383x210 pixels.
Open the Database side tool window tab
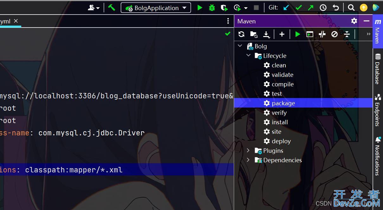click(378, 69)
